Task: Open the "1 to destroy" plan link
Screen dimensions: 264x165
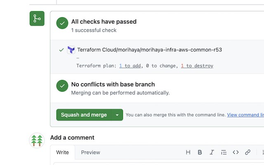Action: point(197,66)
